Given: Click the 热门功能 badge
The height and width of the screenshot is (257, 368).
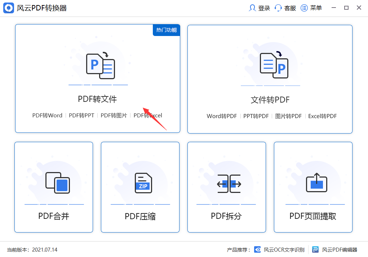Looking at the screenshot, I should coord(167,30).
